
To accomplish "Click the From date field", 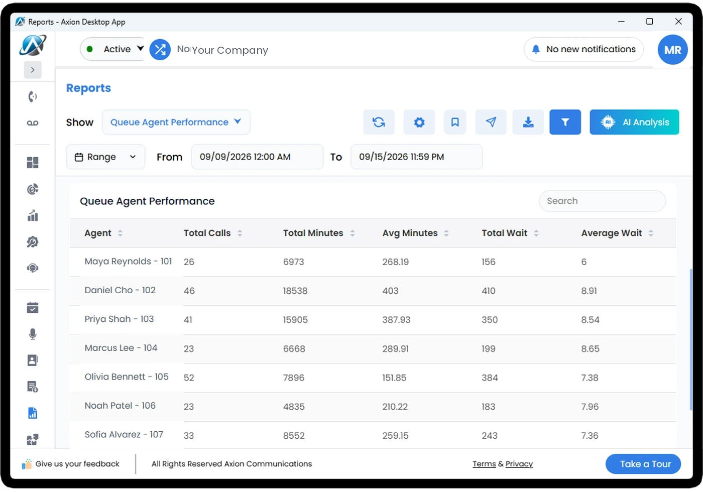I will (x=257, y=157).
